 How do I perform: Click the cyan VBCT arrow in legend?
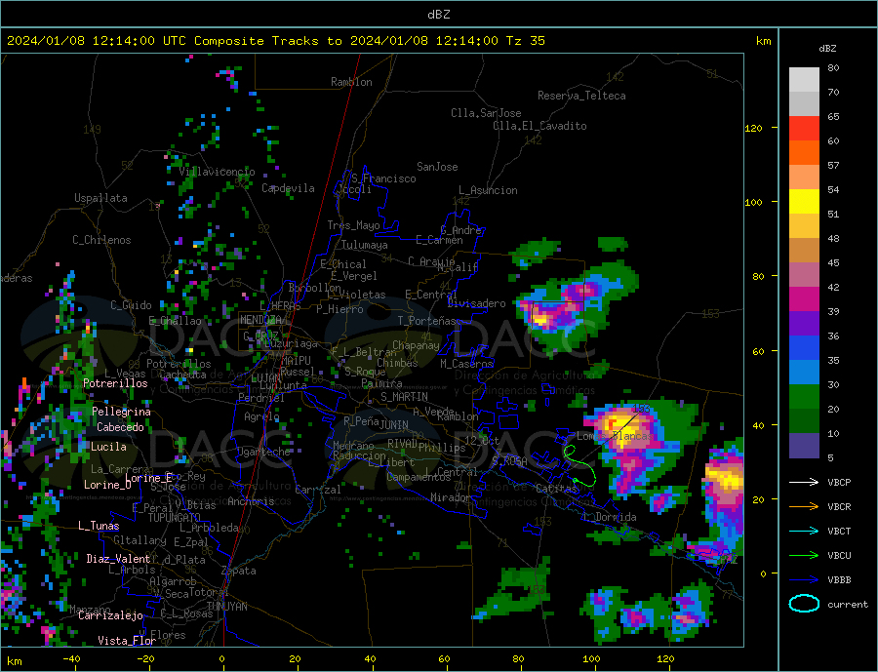[804, 531]
